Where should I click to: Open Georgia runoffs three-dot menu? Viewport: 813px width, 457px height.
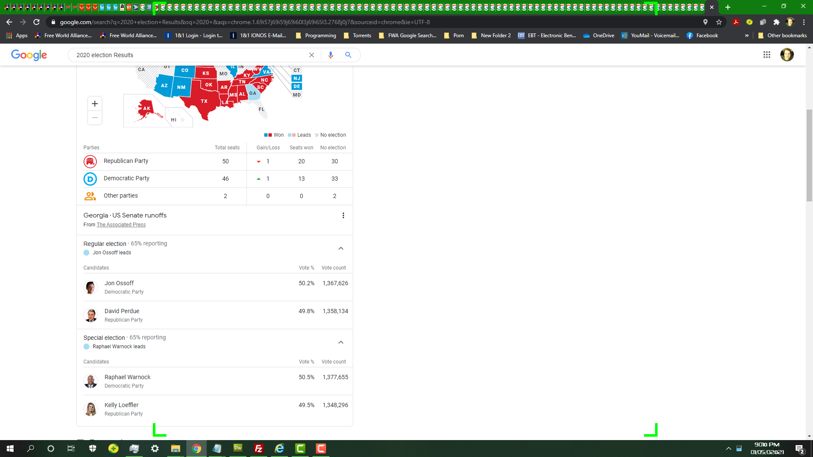click(343, 215)
